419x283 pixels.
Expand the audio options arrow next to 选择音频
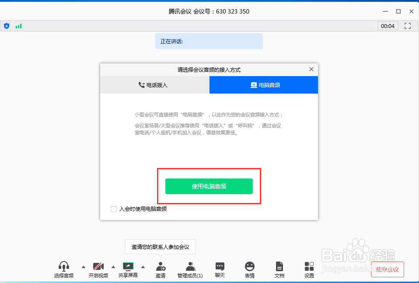(x=84, y=267)
